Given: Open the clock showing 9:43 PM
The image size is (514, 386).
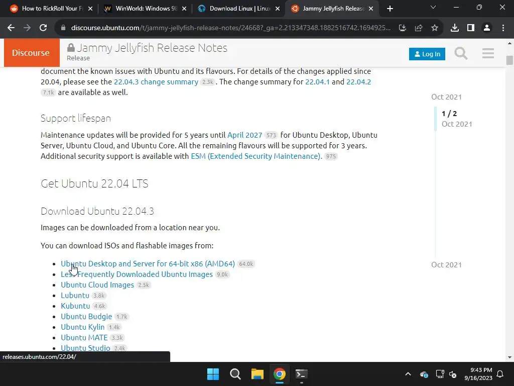Looking at the screenshot, I should [x=478, y=374].
